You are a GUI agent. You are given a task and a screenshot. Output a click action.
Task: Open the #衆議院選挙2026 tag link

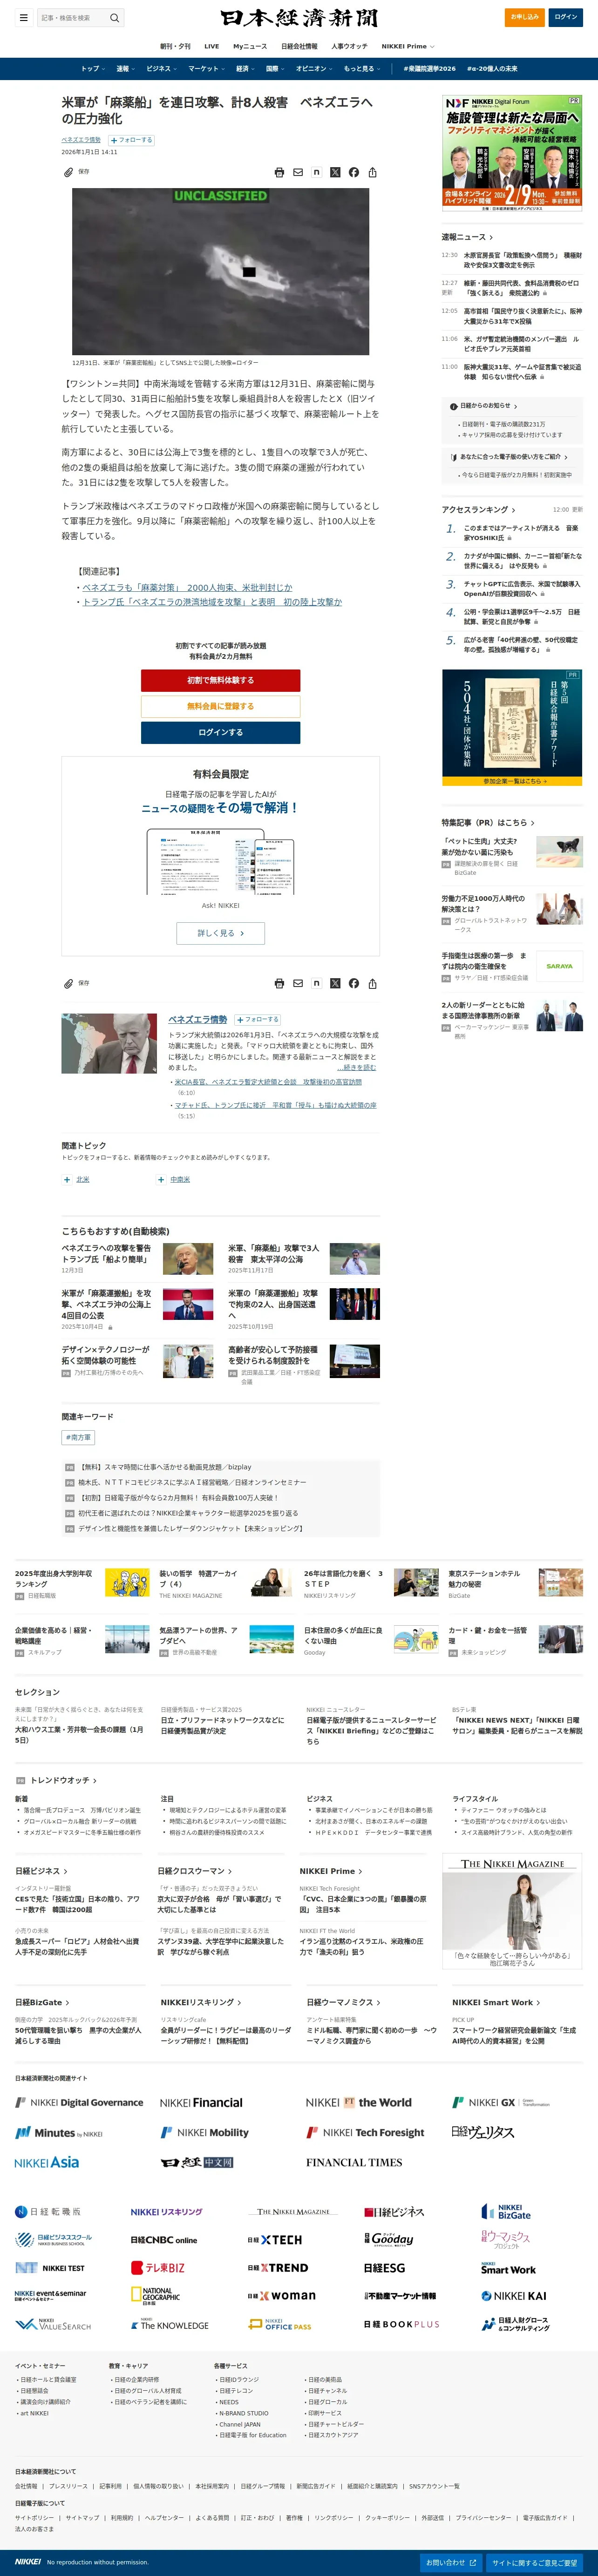[x=429, y=69]
